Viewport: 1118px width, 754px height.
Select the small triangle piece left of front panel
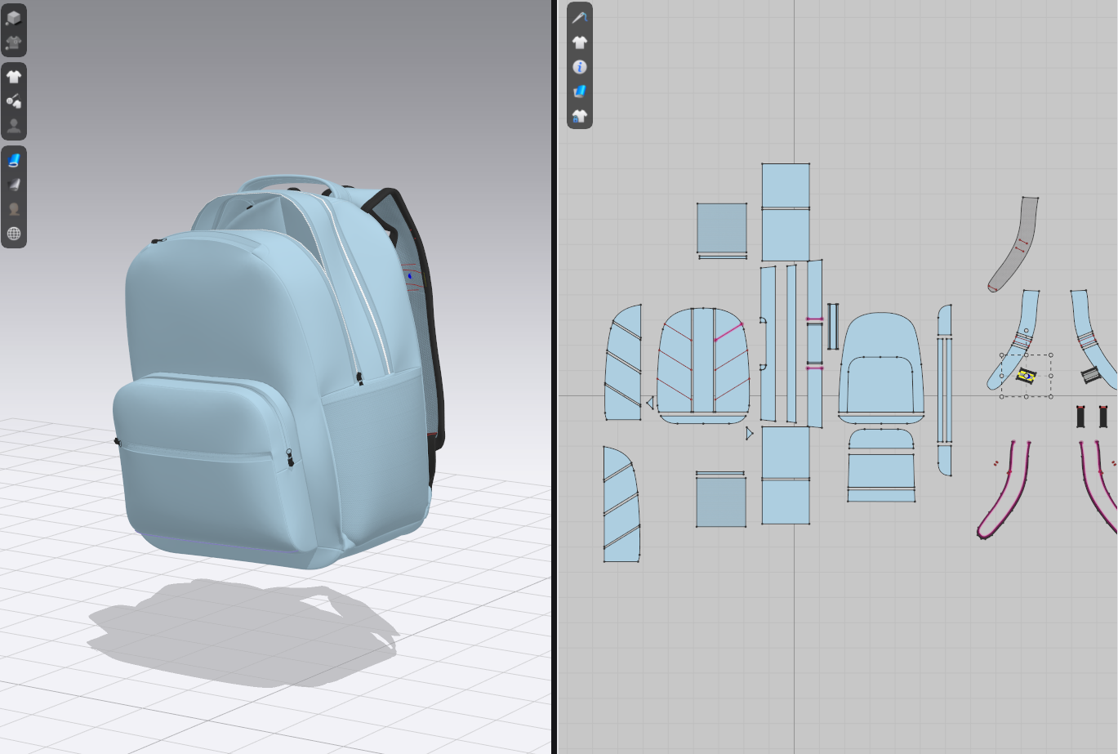click(650, 403)
